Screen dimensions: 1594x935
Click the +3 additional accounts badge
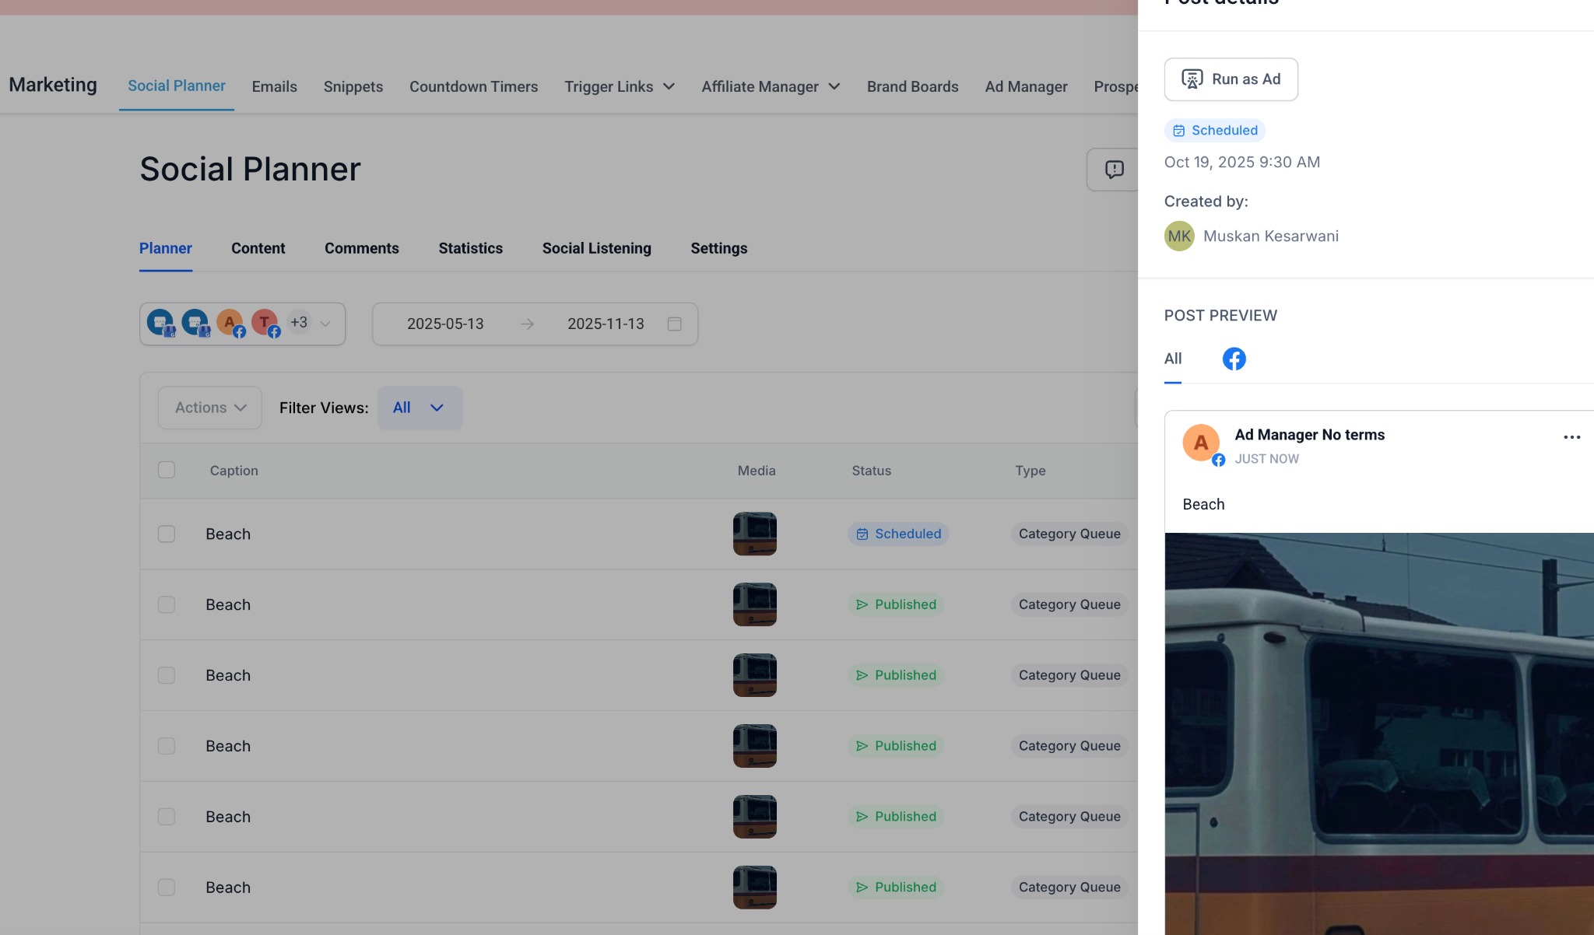[299, 322]
